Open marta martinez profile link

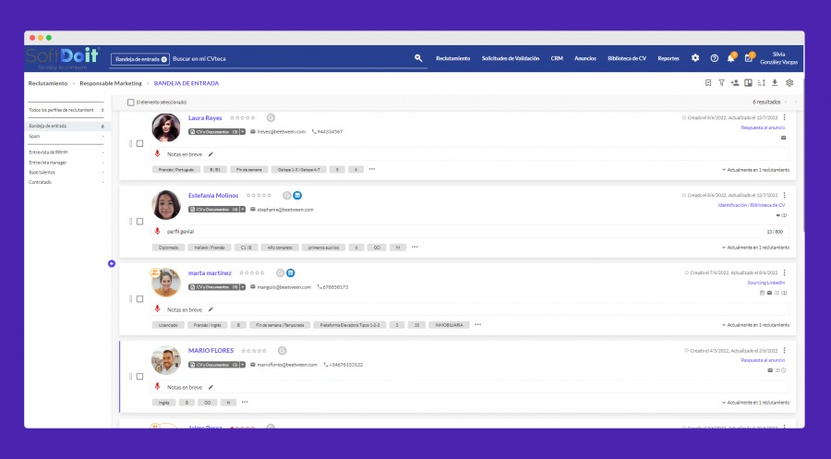coord(210,273)
